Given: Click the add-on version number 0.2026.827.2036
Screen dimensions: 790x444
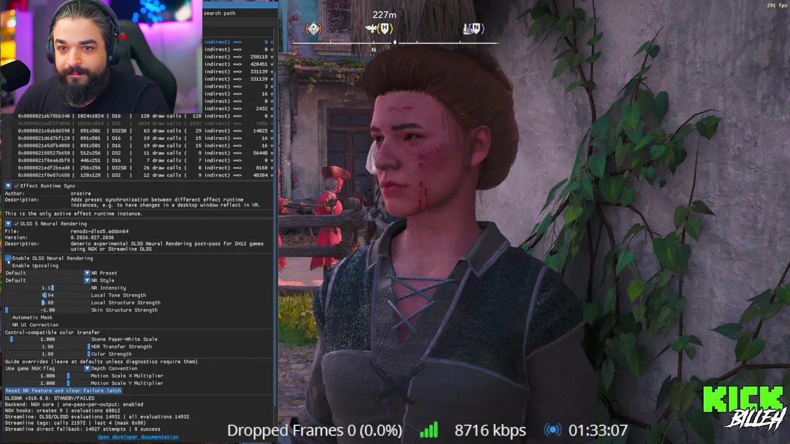Looking at the screenshot, I should [x=93, y=237].
